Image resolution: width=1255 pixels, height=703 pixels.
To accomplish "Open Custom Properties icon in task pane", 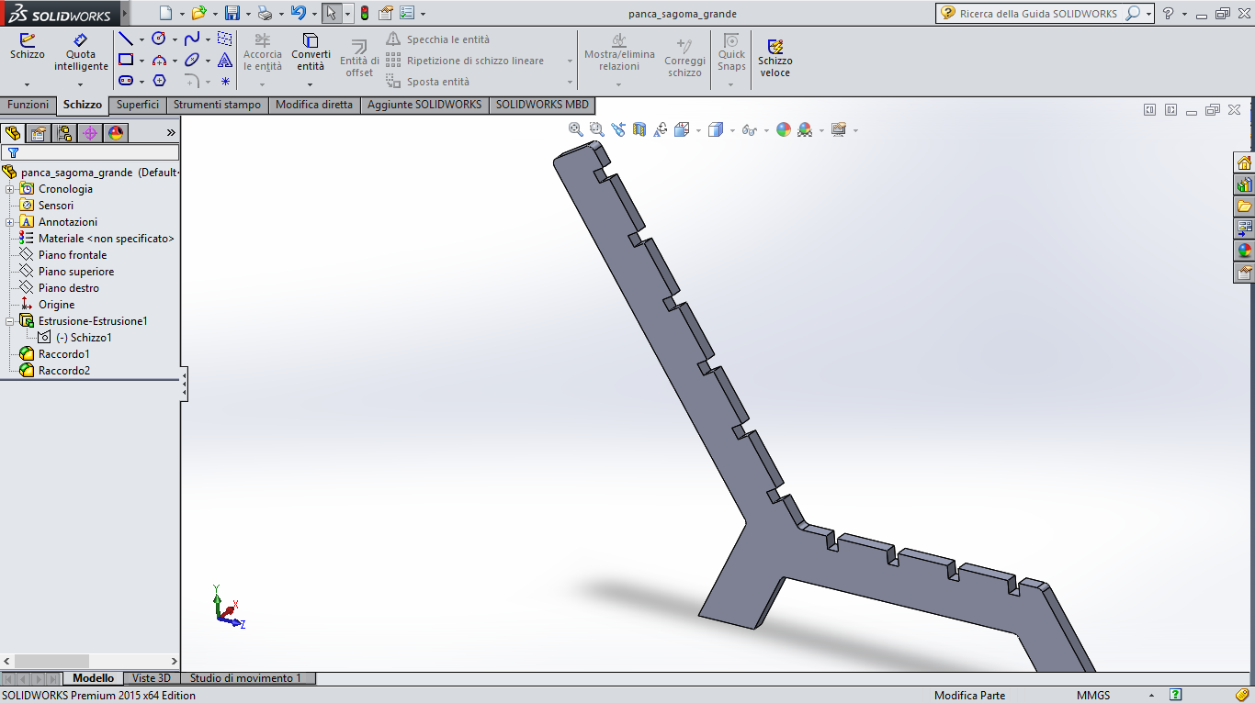I will 1244,273.
